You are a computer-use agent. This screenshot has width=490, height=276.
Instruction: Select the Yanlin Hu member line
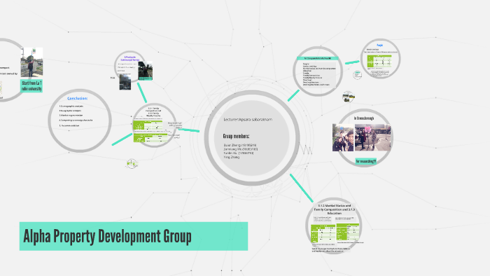pos(239,153)
